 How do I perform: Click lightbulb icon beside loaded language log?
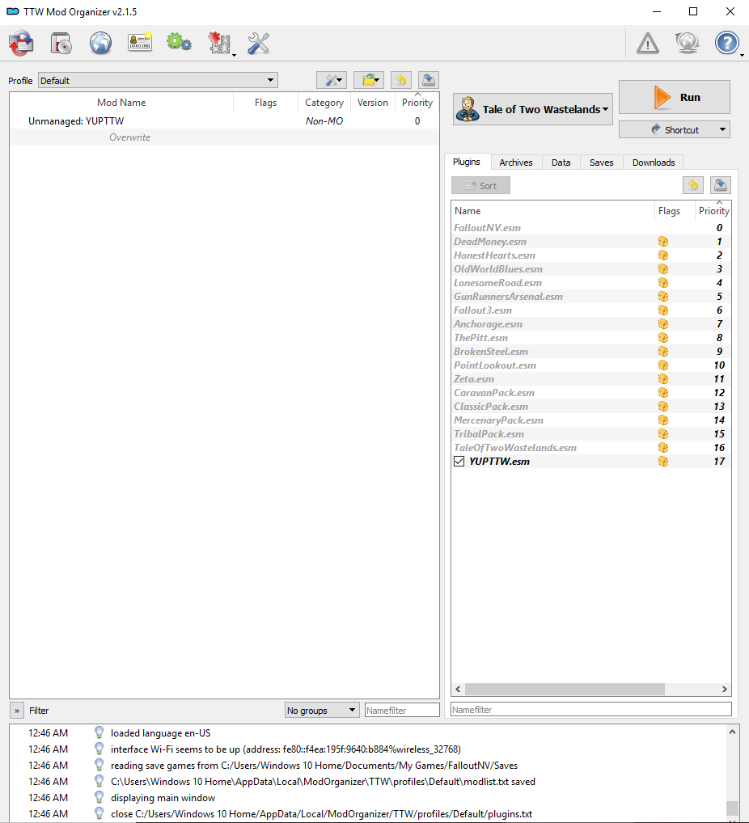point(99,732)
